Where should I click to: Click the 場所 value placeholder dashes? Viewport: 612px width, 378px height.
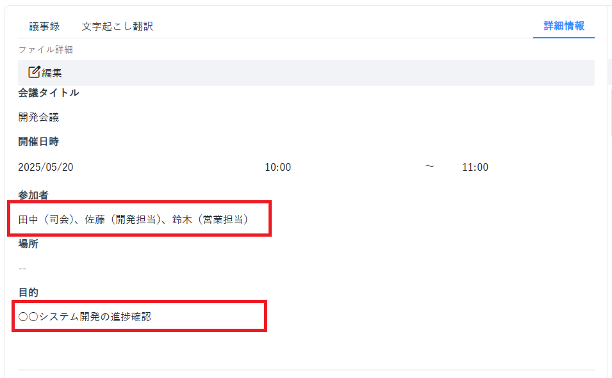[22, 269]
